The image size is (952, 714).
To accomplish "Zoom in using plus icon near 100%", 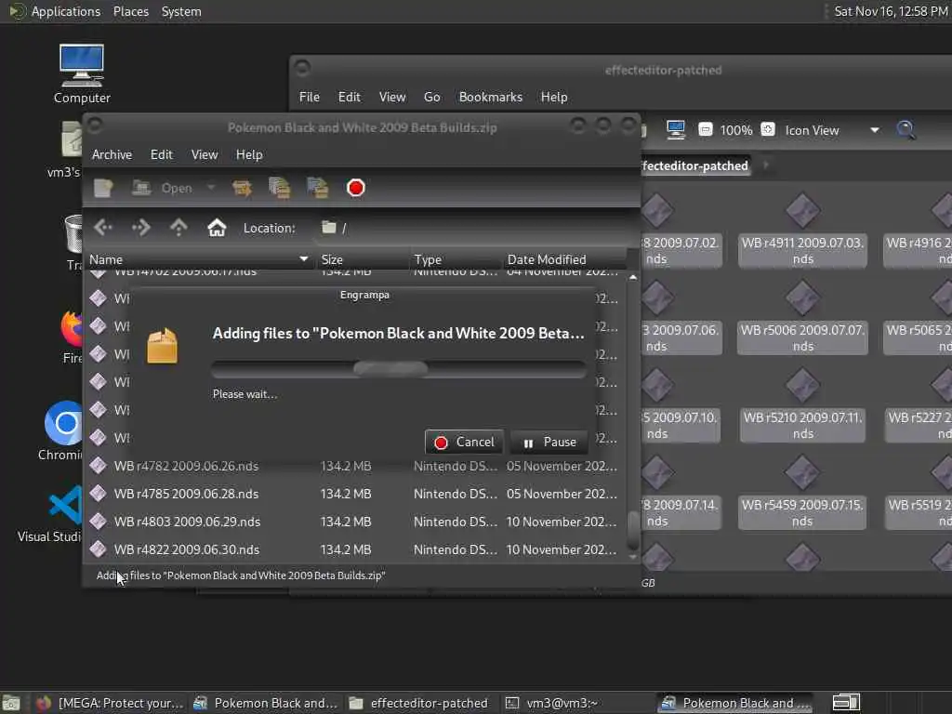I will pos(768,130).
